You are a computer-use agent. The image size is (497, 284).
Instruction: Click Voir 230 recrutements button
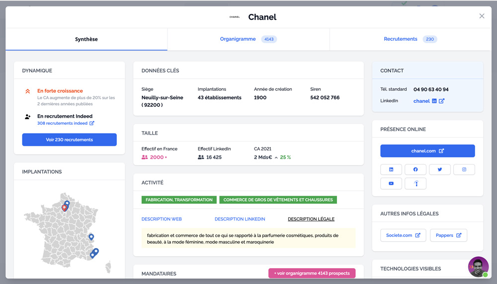(x=70, y=140)
